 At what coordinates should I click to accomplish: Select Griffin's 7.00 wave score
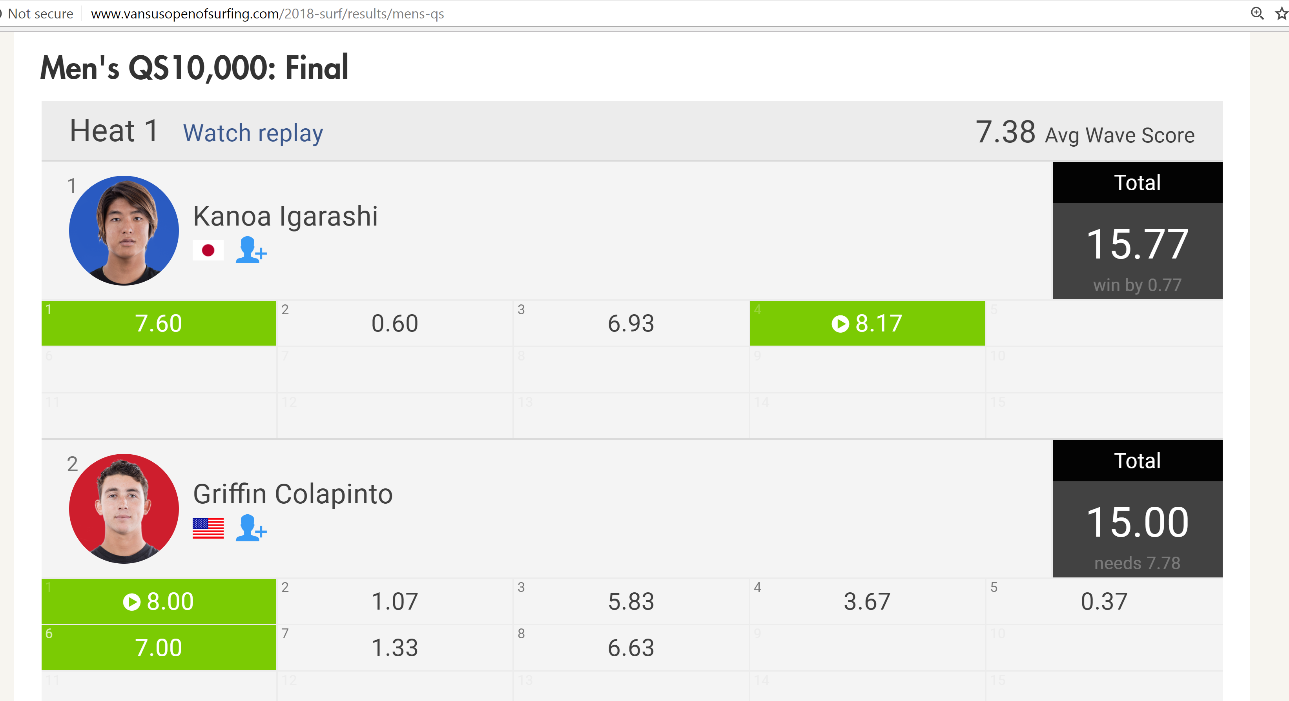(x=159, y=648)
